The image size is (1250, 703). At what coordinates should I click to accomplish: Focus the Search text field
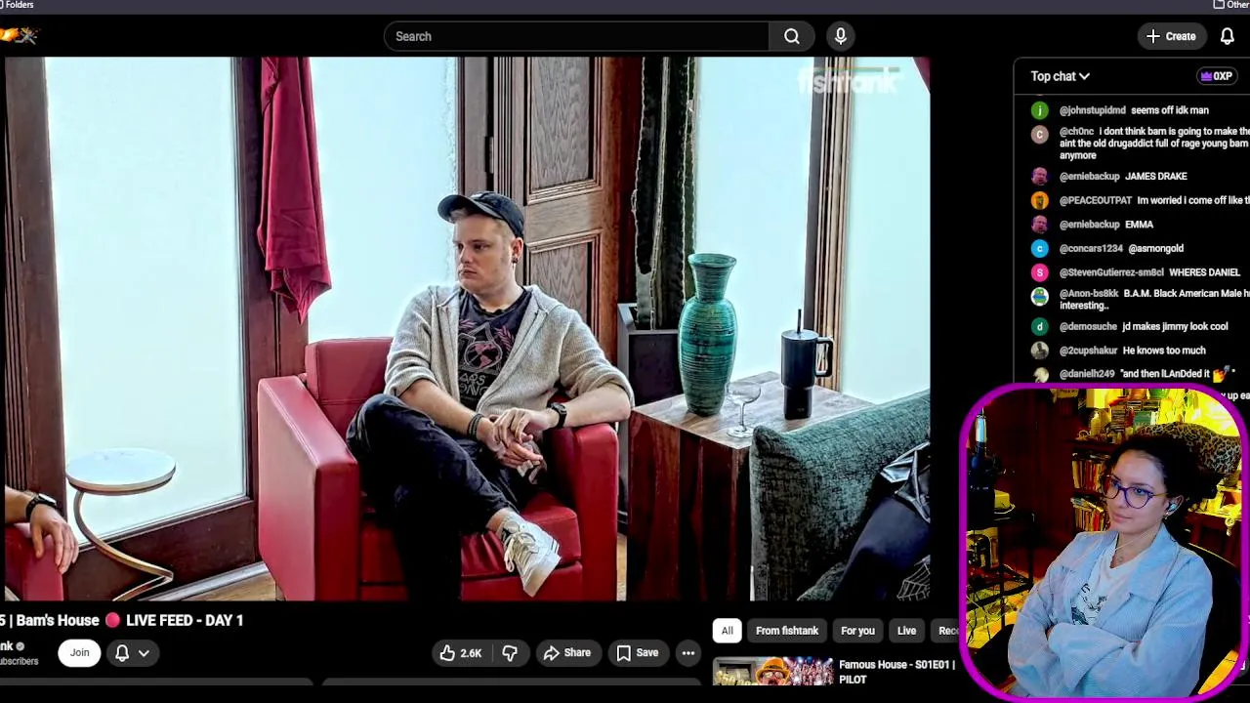[x=576, y=36]
